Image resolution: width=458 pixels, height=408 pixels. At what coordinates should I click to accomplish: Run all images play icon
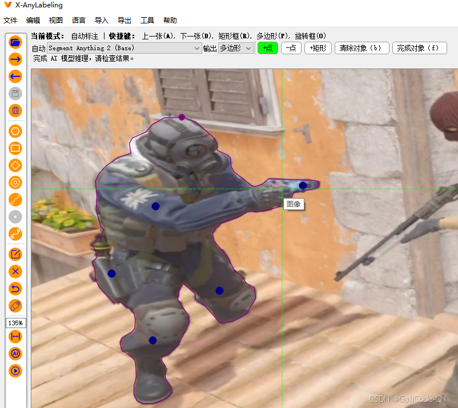coord(15,371)
